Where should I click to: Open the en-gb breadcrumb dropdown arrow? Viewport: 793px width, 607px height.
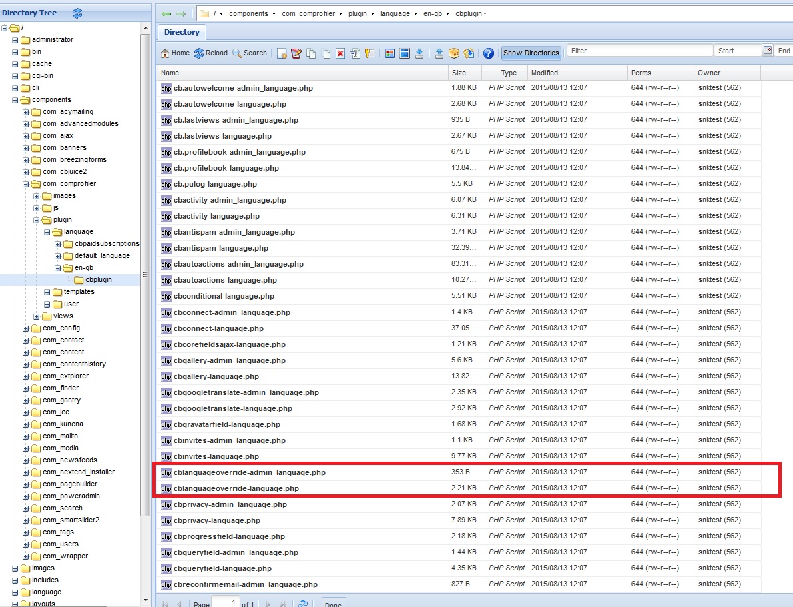(447, 13)
